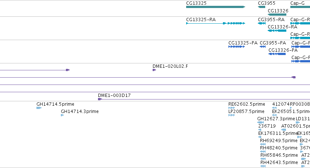Click the AT02601.5prime label
Image resolution: width=310 pixels, height=168 pixels.
point(295,126)
